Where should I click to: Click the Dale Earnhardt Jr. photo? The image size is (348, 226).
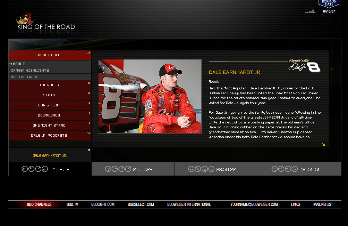pyautogui.click(x=150, y=96)
